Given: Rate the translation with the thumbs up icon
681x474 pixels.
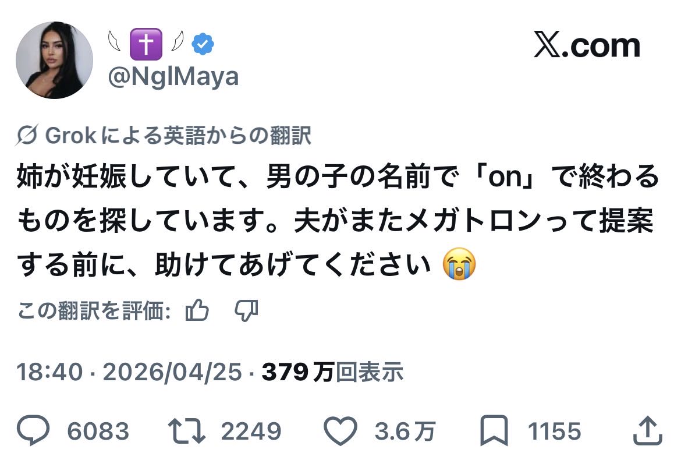Looking at the screenshot, I should [x=197, y=311].
